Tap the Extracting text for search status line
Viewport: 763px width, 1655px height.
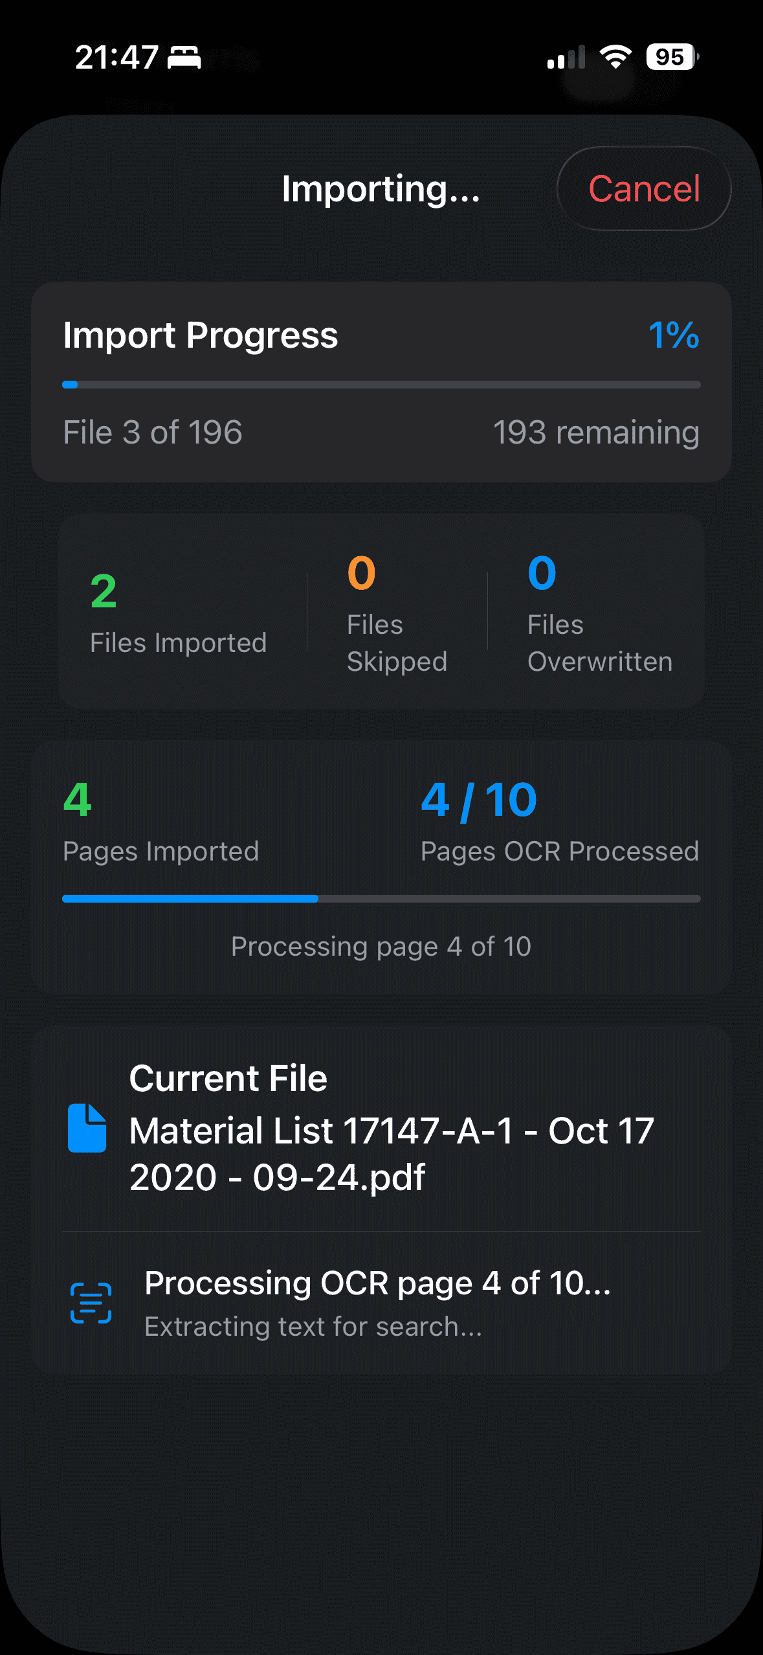(313, 1326)
